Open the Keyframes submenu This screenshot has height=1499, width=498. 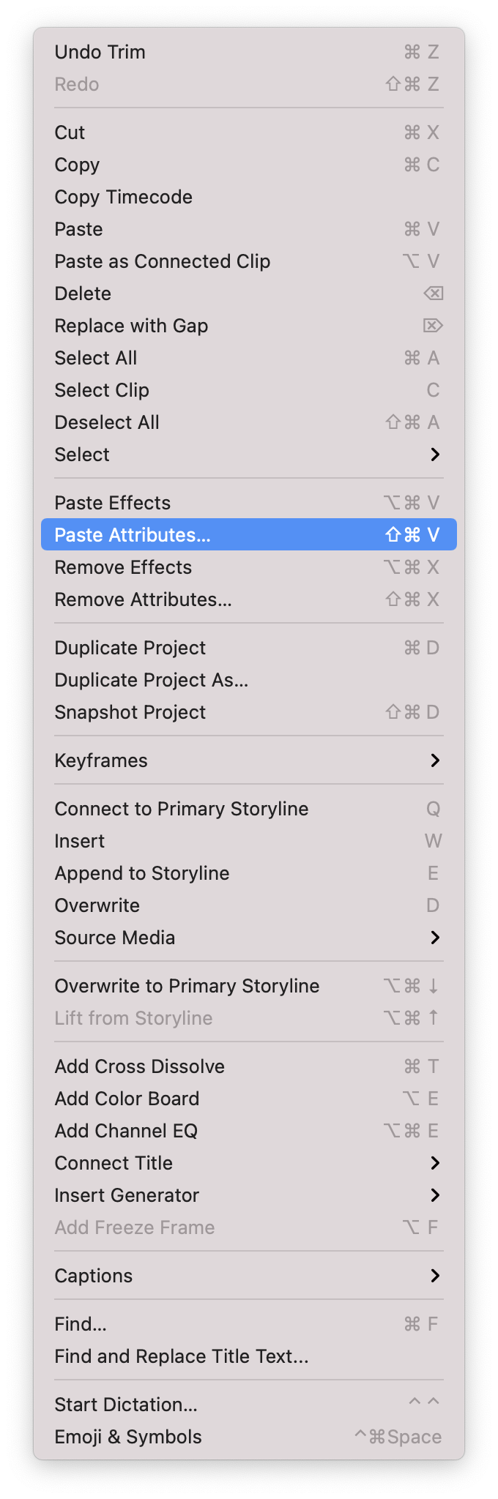[249, 760]
